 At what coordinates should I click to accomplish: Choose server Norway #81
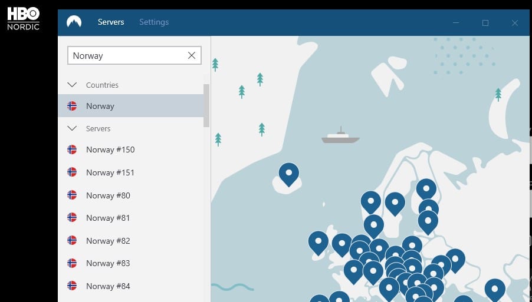coord(131,218)
